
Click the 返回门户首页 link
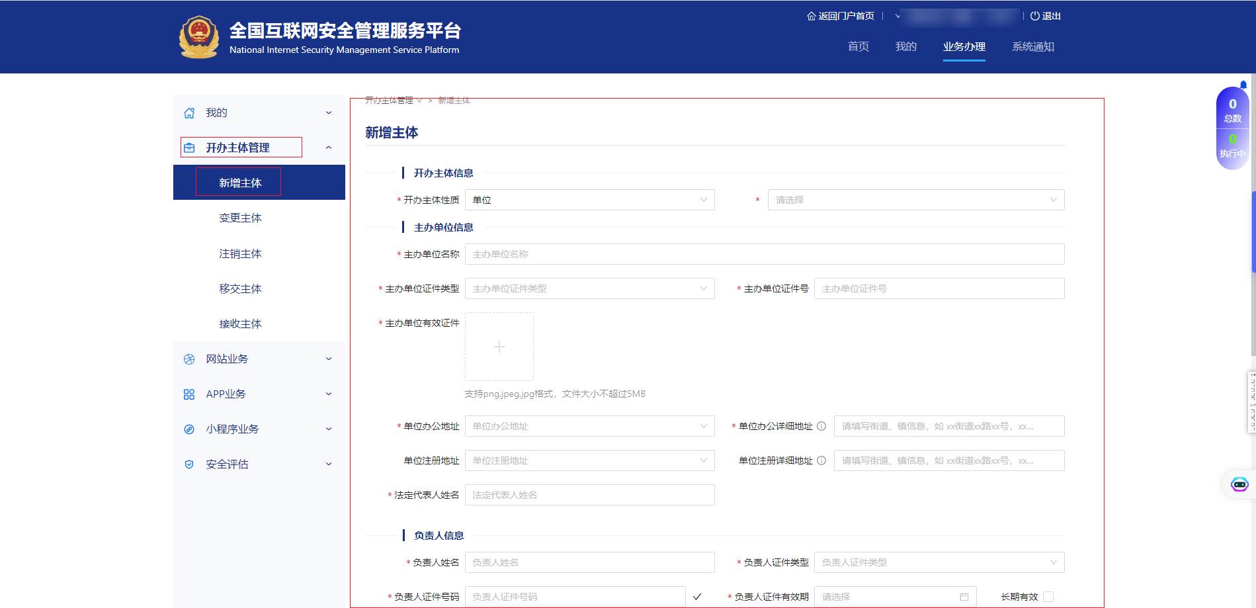coord(841,16)
